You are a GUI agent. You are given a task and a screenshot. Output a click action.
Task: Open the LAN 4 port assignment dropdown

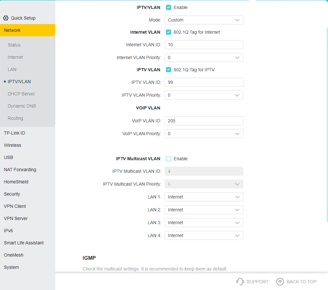pos(204,235)
